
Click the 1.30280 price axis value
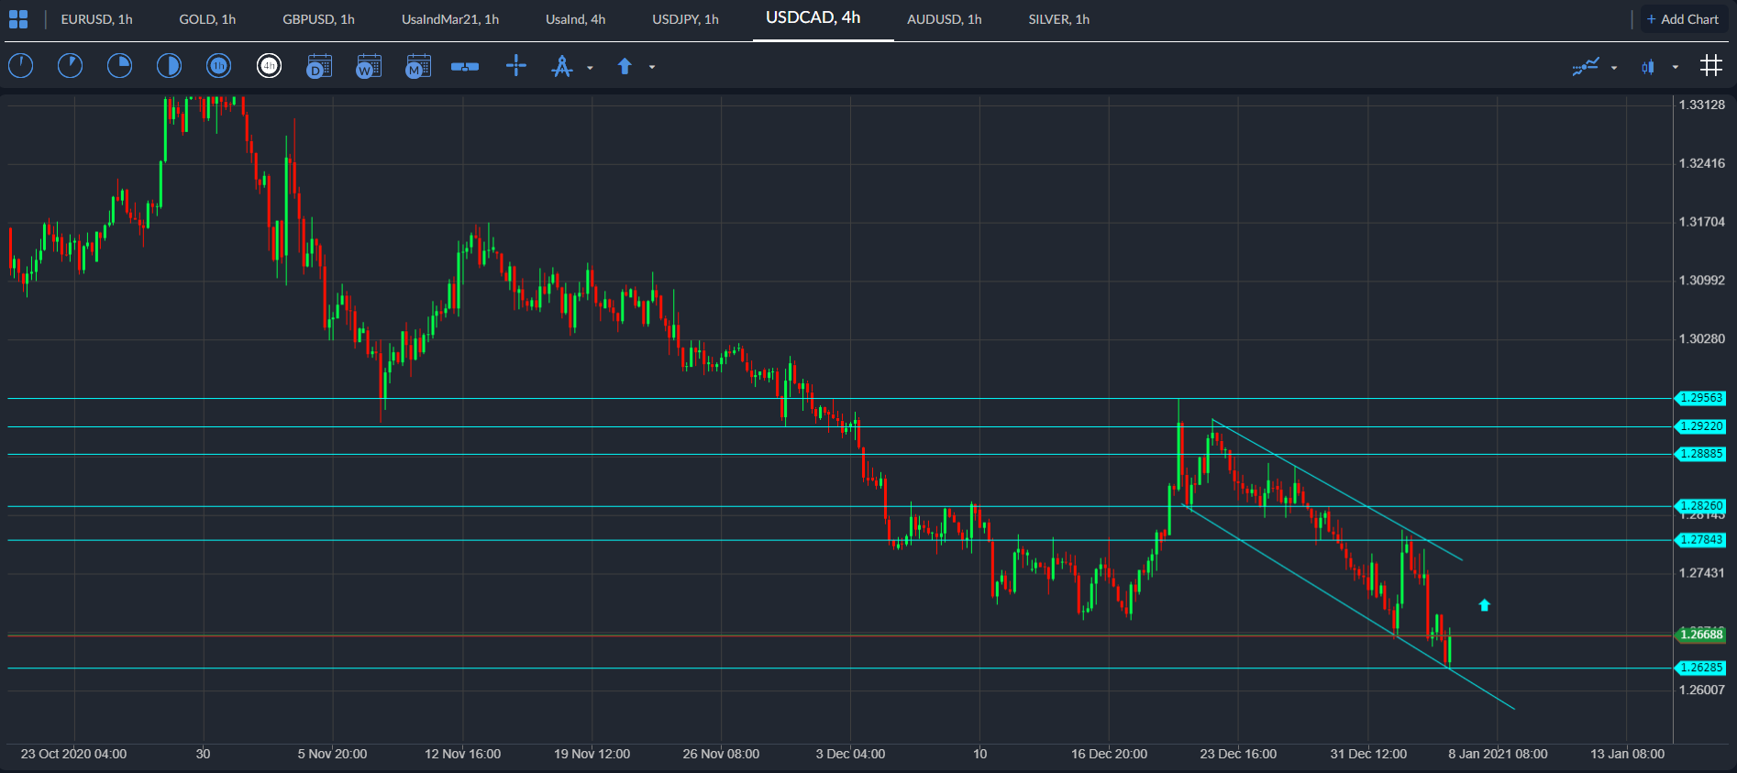pyautogui.click(x=1701, y=339)
